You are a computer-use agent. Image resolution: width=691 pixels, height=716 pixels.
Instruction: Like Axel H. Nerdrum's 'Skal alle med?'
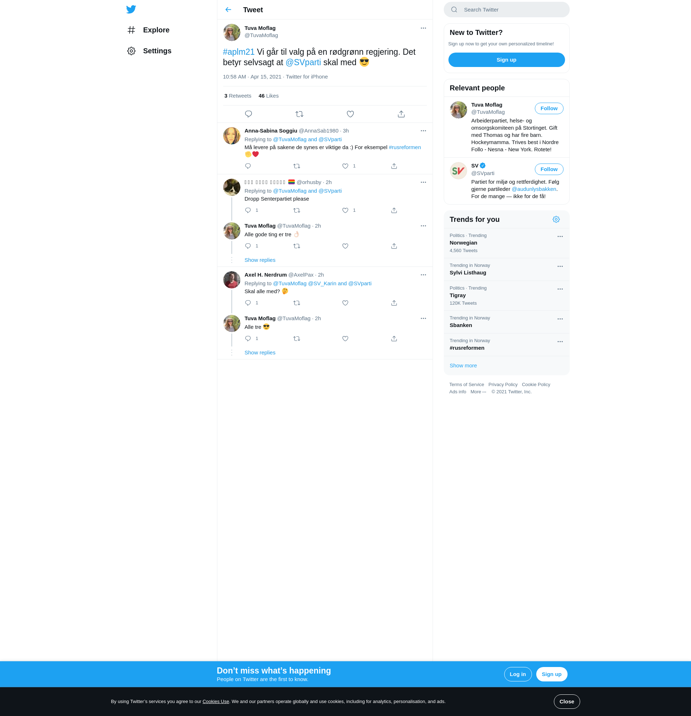coord(345,303)
